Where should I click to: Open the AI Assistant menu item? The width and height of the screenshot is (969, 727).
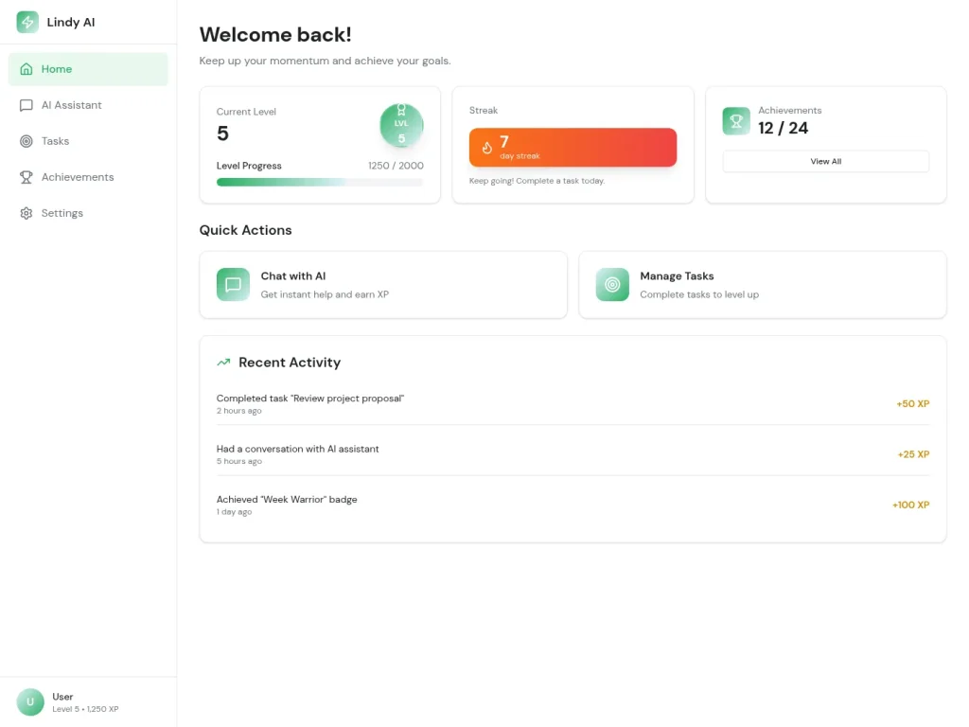[88, 105]
